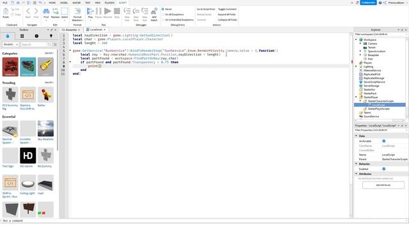Click the Select tool in the Edit group
This screenshot has width=409, height=230.
click(65, 11)
